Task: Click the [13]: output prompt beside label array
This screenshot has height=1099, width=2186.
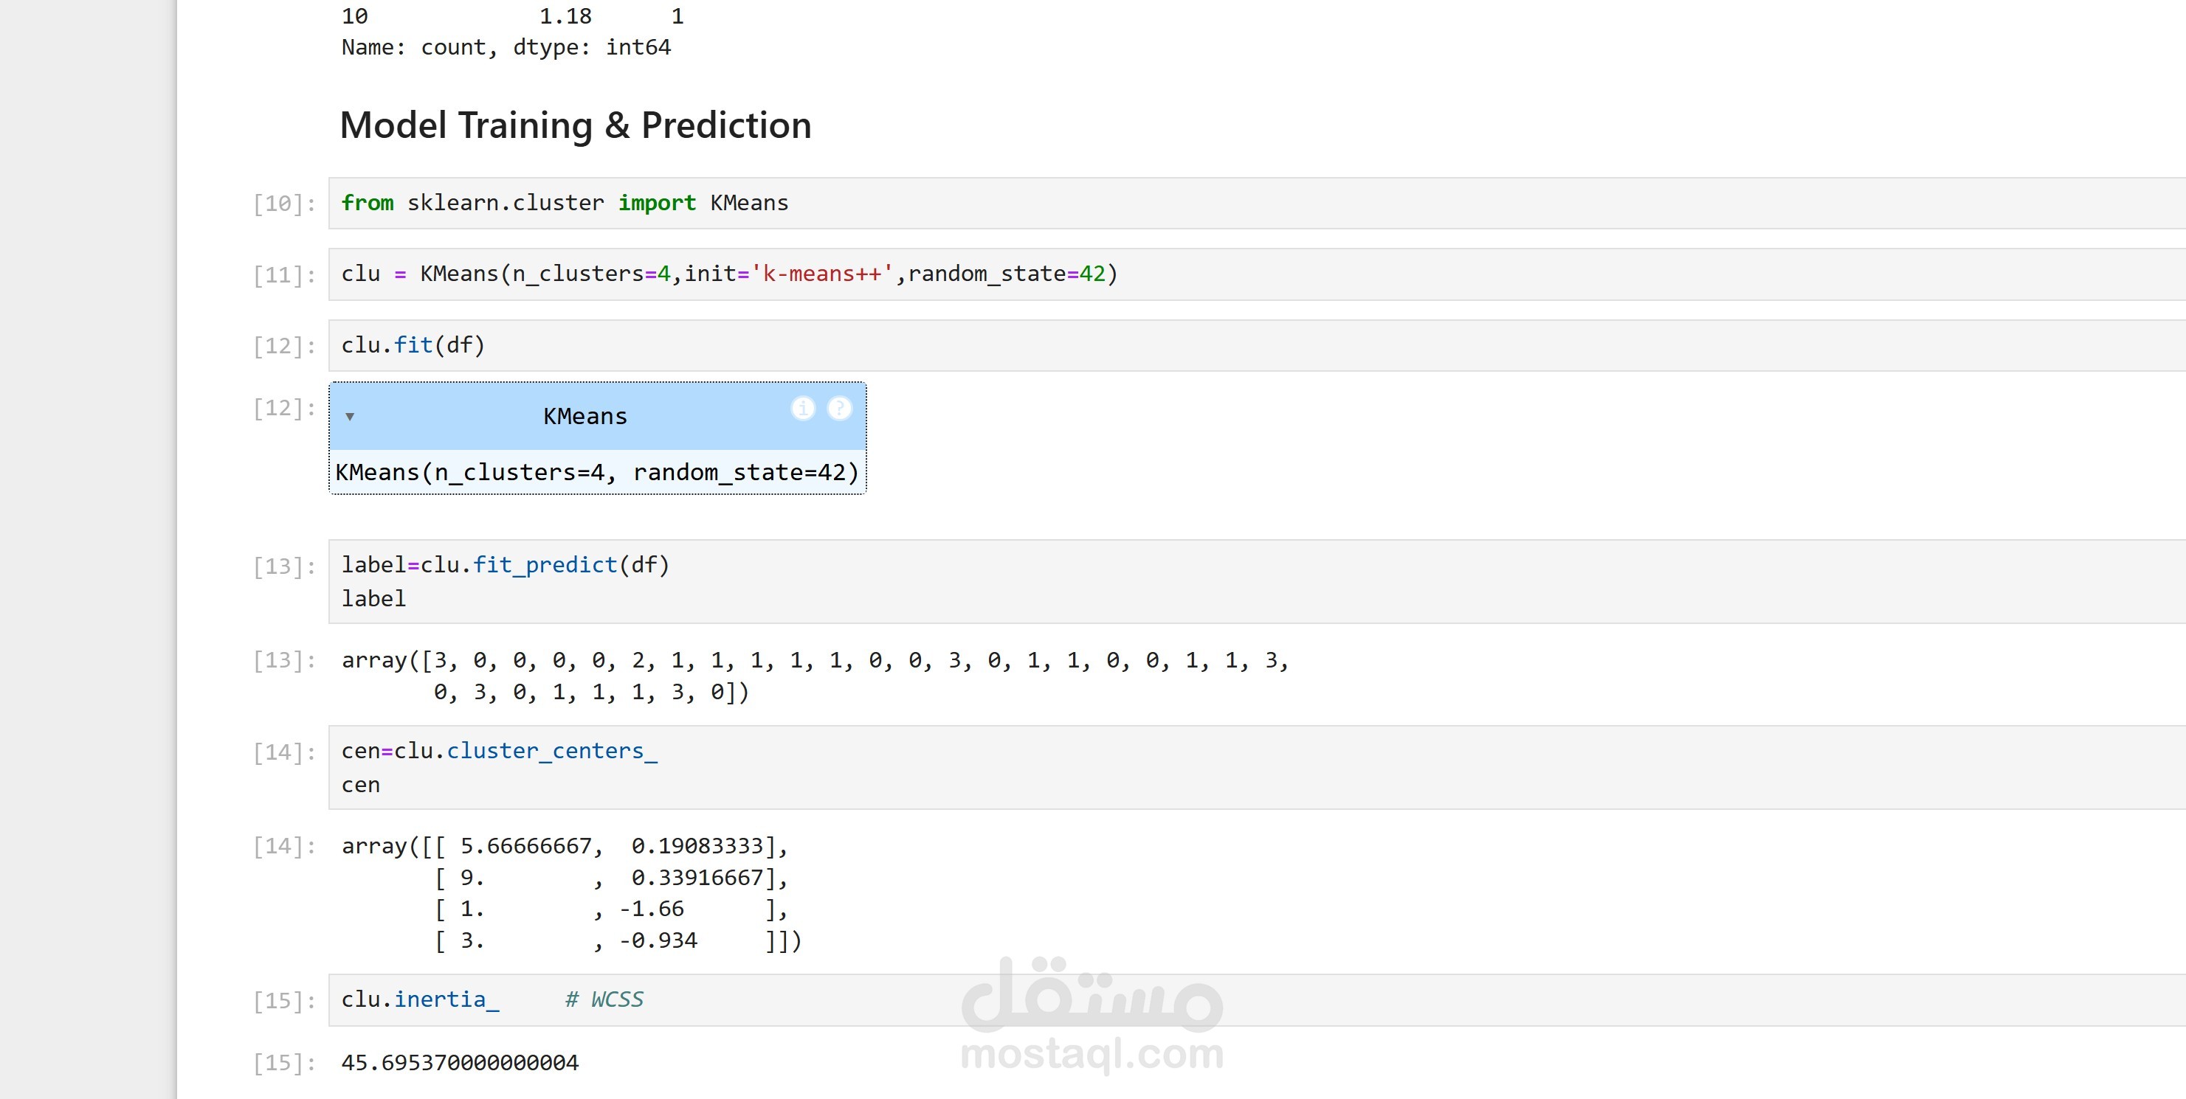Action: point(283,661)
